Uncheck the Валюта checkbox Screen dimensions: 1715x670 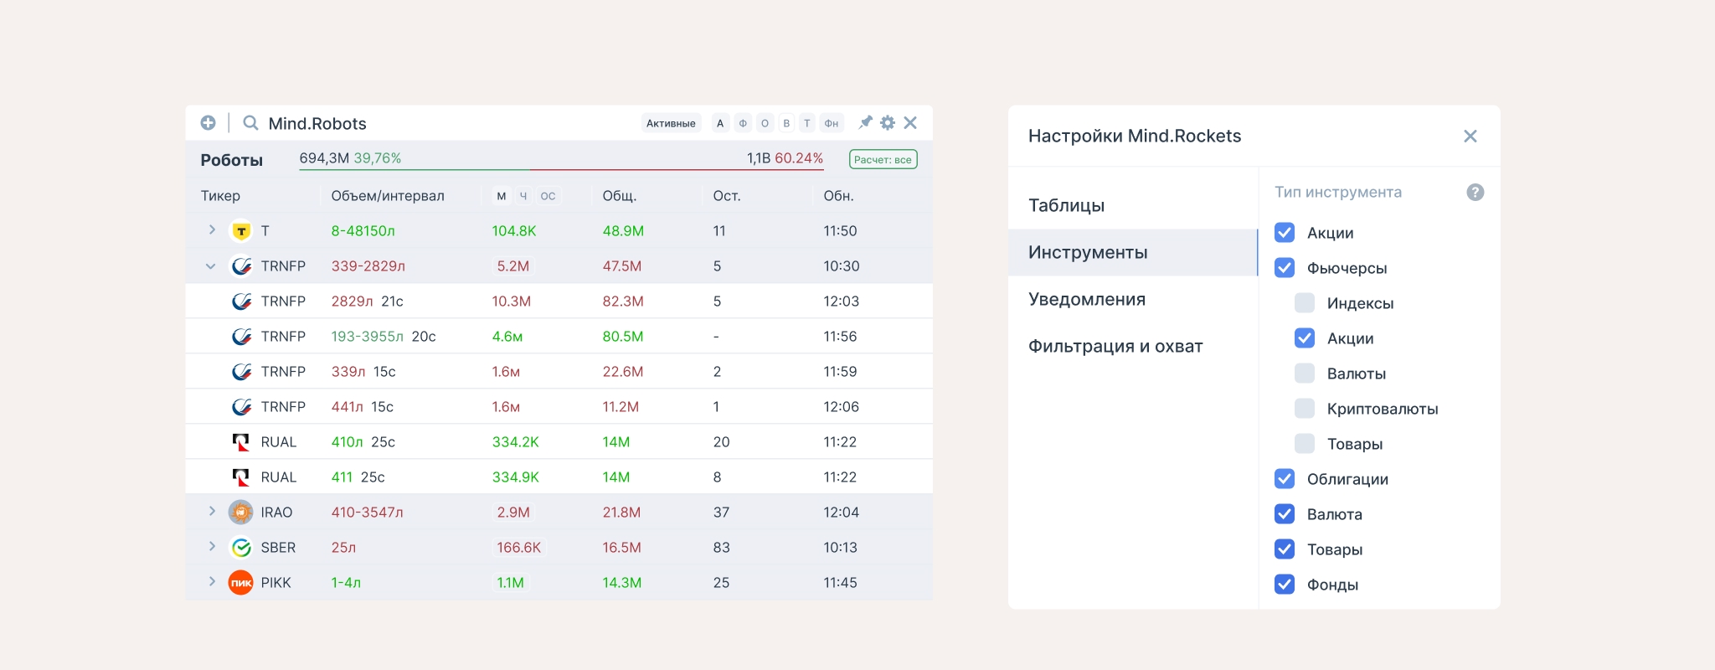[1285, 514]
